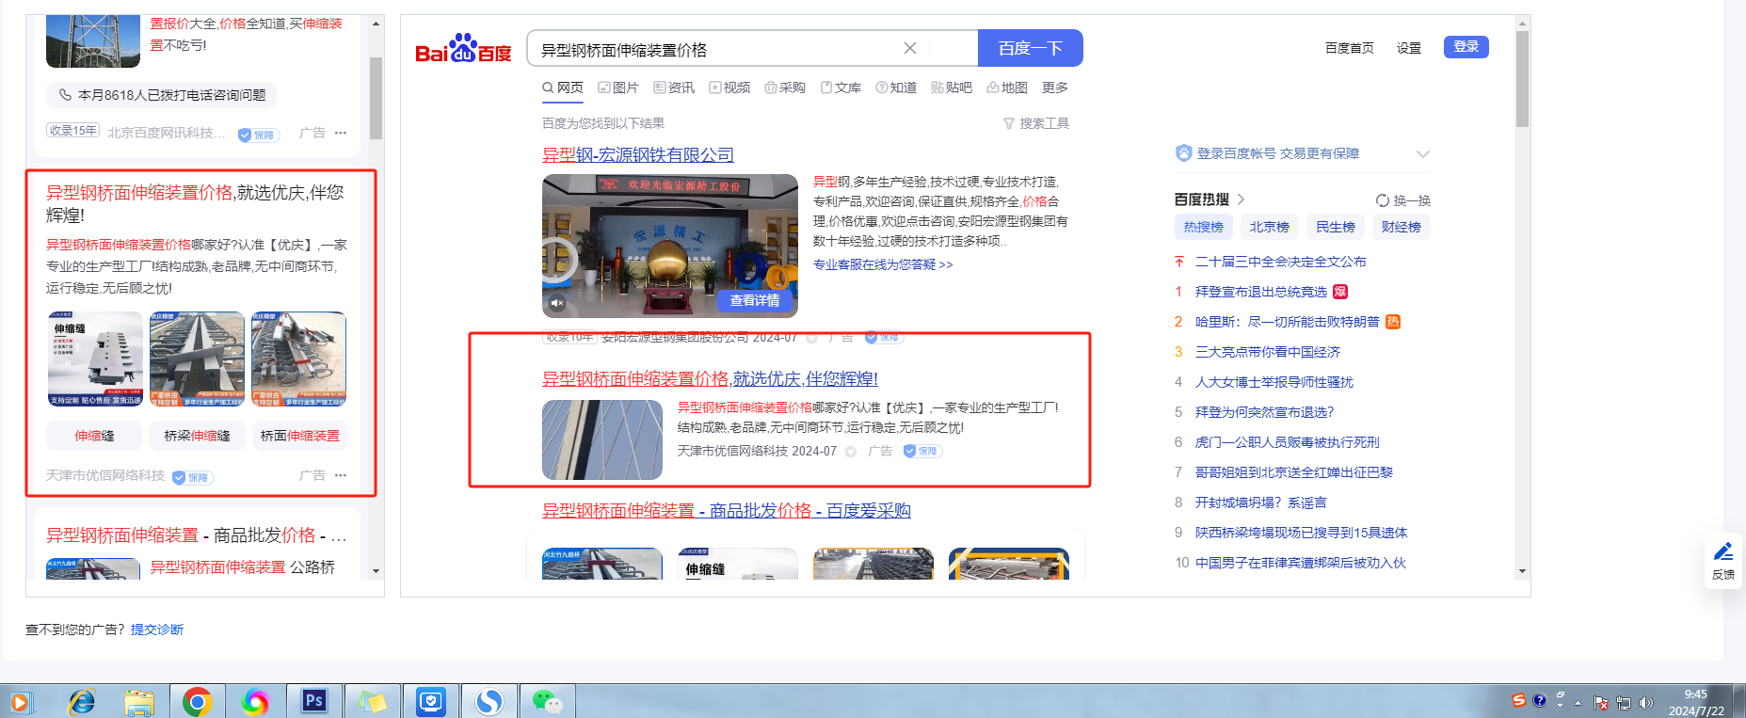Open the 设置 settings link

tap(1408, 48)
